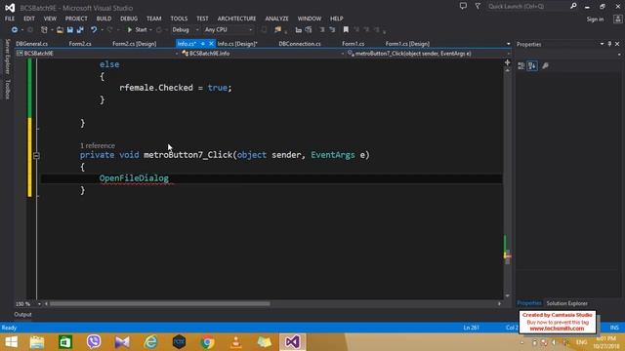
Task: Pin the Info.cs* tab
Action: (x=203, y=44)
